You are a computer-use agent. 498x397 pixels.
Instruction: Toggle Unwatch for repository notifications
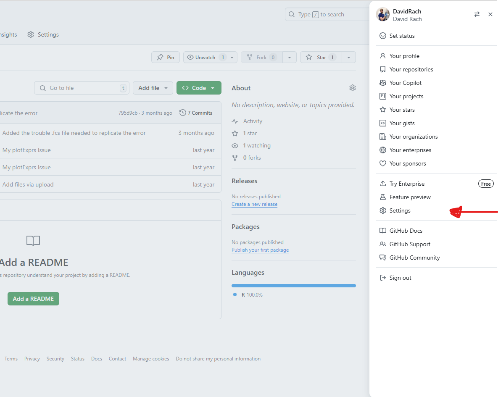[x=206, y=57]
